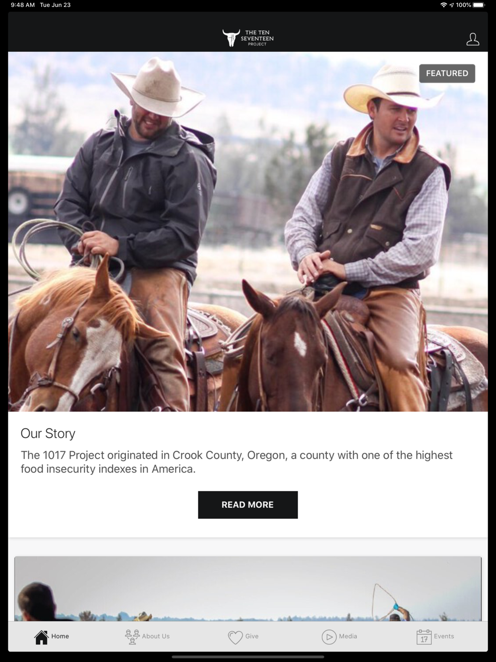Image resolution: width=496 pixels, height=662 pixels.
Task: Open the Our Story heading
Action: 48,433
